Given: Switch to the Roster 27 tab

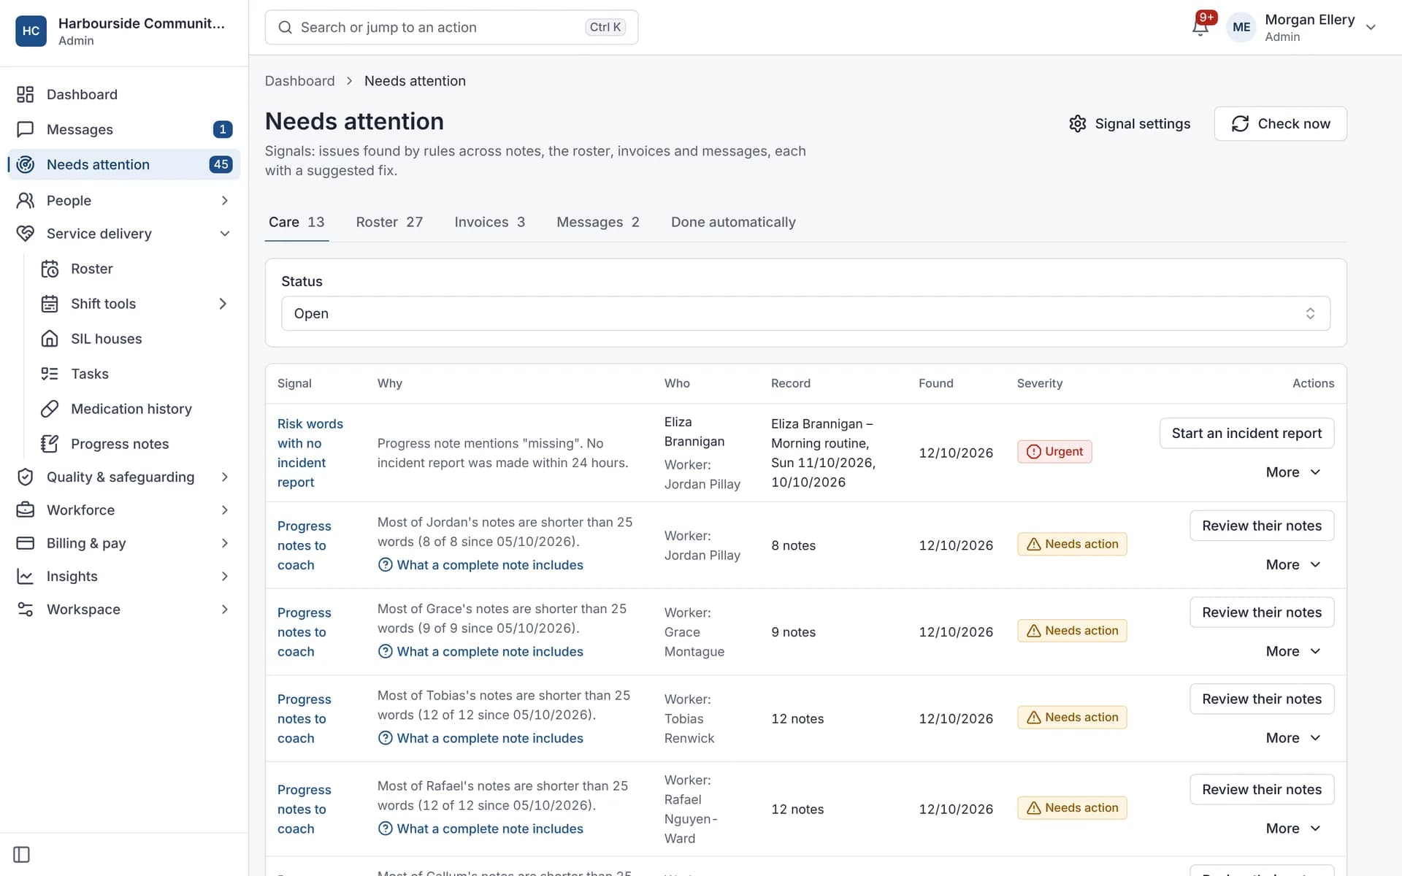Looking at the screenshot, I should (x=389, y=222).
